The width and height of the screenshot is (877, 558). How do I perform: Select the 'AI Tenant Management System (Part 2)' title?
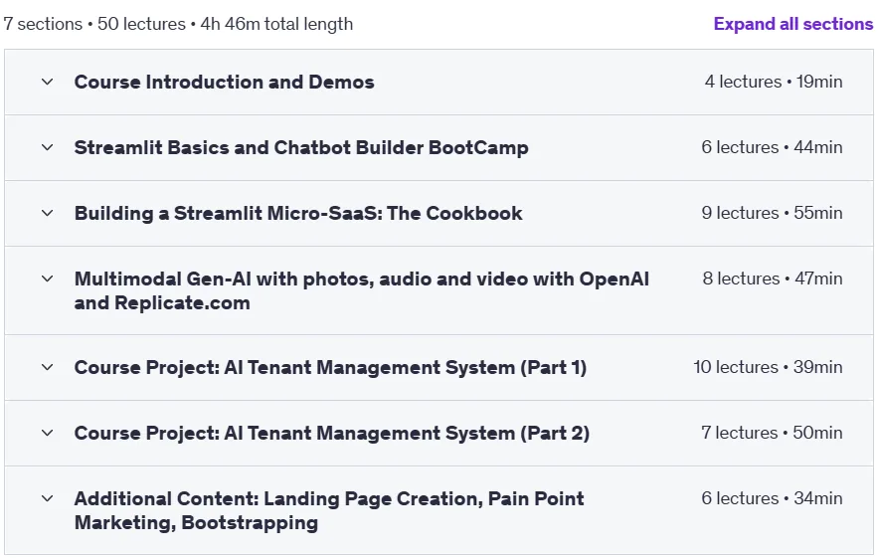(x=332, y=434)
